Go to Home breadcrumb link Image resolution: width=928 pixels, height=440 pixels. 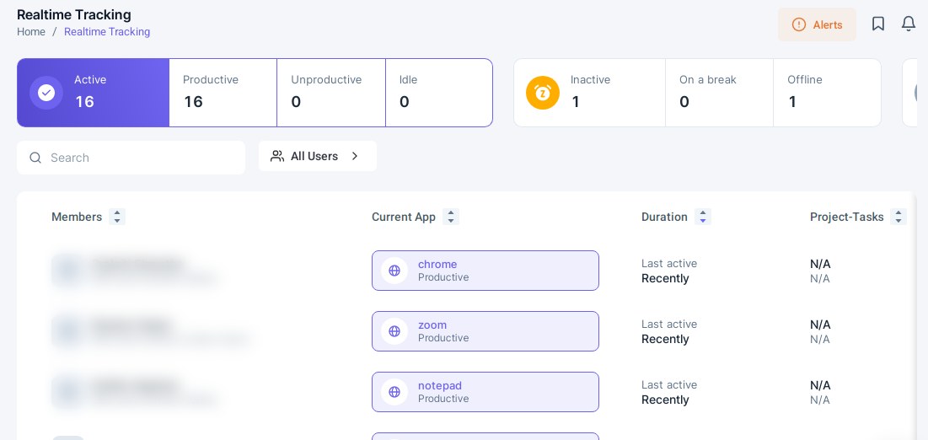pyautogui.click(x=31, y=32)
